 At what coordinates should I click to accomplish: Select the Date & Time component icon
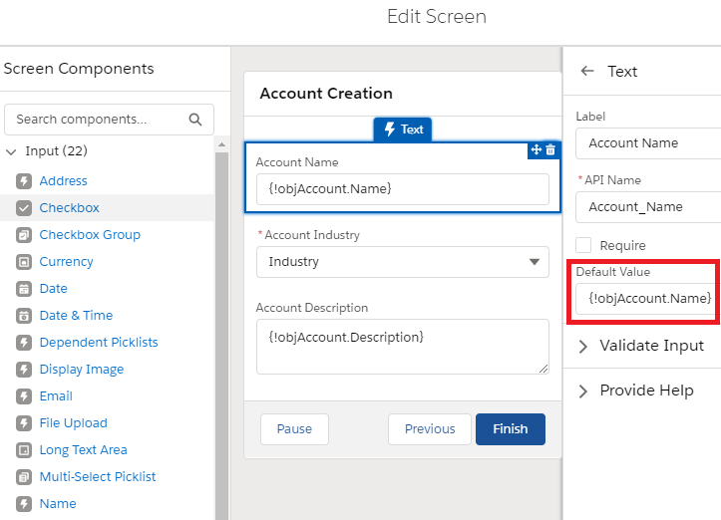point(24,316)
